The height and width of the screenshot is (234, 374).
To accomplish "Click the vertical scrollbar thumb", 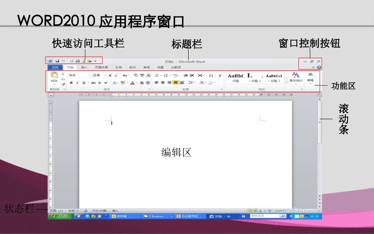I will click(320, 122).
